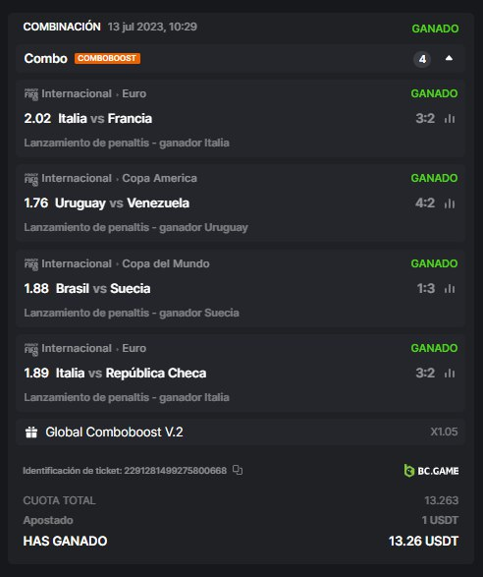
Task: Click the COMBINACIÓN header title
Action: coord(62,27)
